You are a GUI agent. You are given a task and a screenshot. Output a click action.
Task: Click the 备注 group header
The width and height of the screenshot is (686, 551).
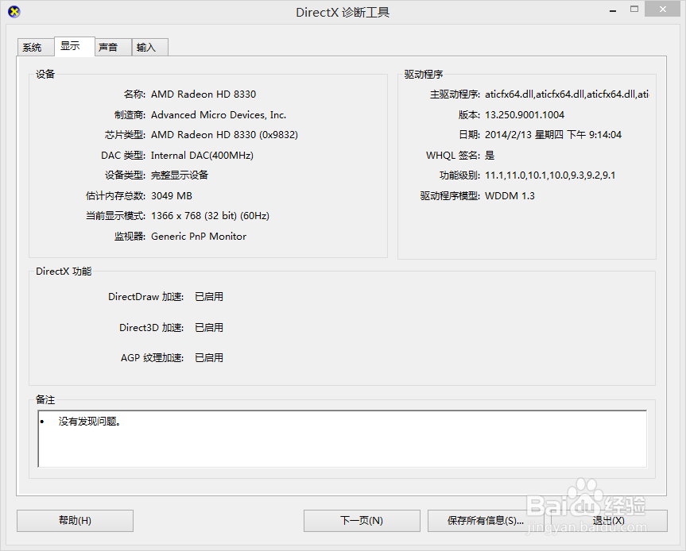pyautogui.click(x=45, y=400)
